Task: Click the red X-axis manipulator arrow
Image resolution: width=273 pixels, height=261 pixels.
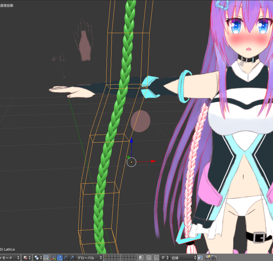Action: (153, 161)
